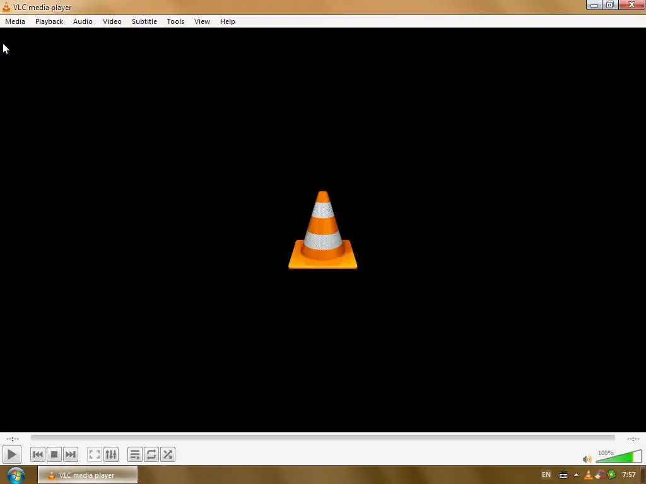
Task: Click the Show Desktop strip
Action: [x=643, y=475]
